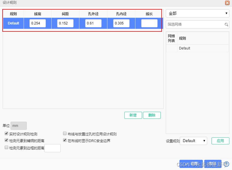
Task: Open the 设置规则 Default dropdown
Action: pyautogui.click(x=193, y=141)
